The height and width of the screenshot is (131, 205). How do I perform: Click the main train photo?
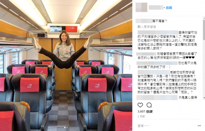point(66,65)
